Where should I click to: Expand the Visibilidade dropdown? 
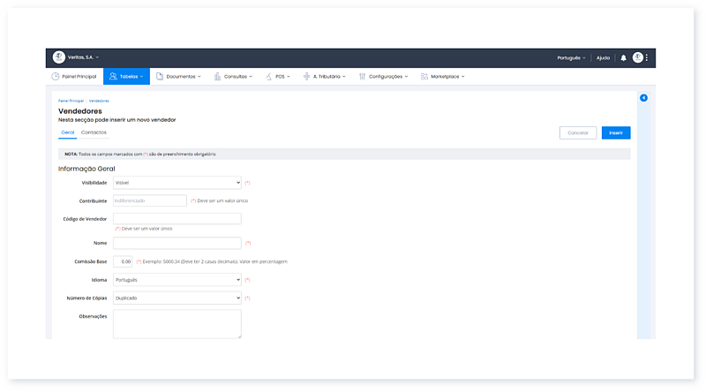pos(176,183)
